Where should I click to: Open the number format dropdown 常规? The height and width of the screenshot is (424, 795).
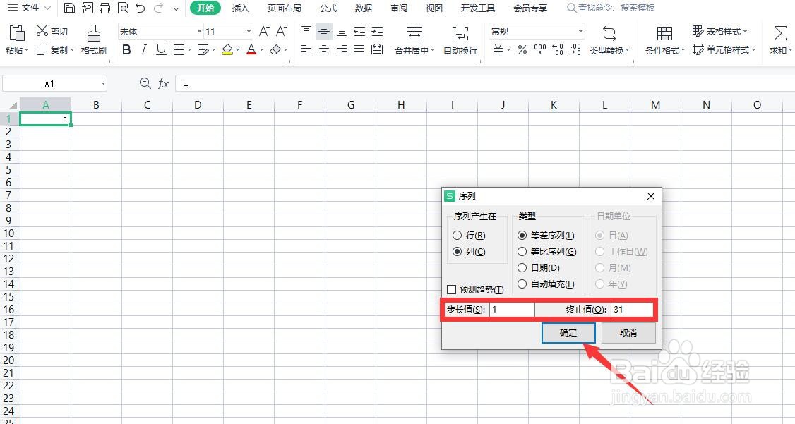(x=580, y=32)
